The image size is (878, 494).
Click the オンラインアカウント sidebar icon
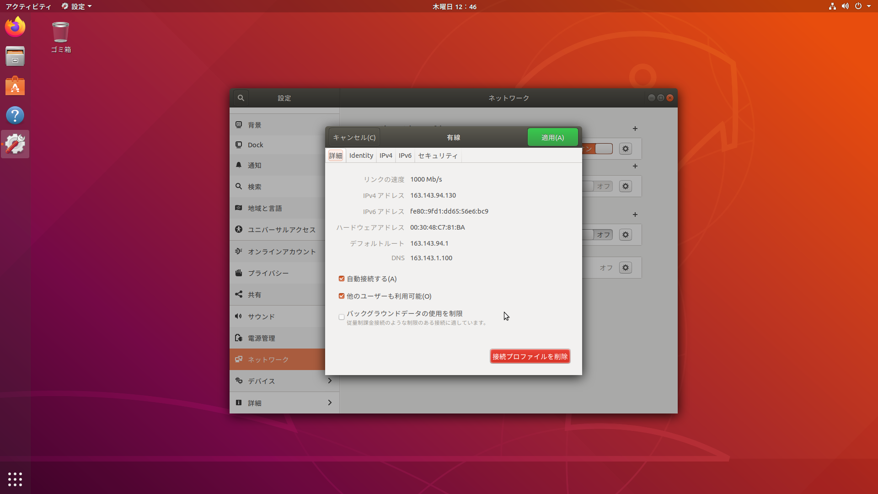point(239,252)
